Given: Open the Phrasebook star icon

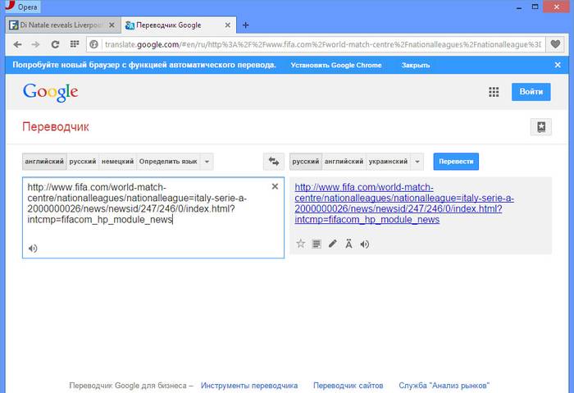Looking at the screenshot, I should (541, 127).
